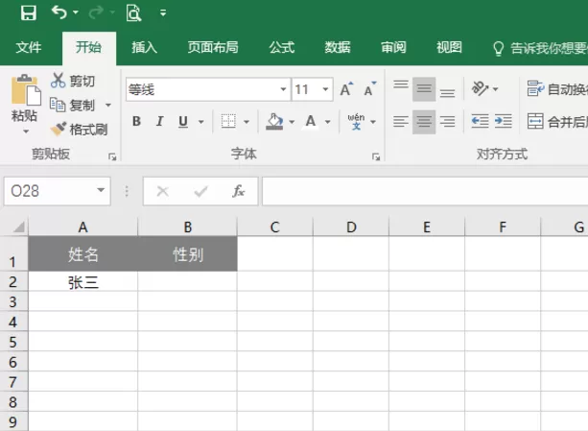
Task: Switch to the 审阅 tab
Action: [393, 47]
